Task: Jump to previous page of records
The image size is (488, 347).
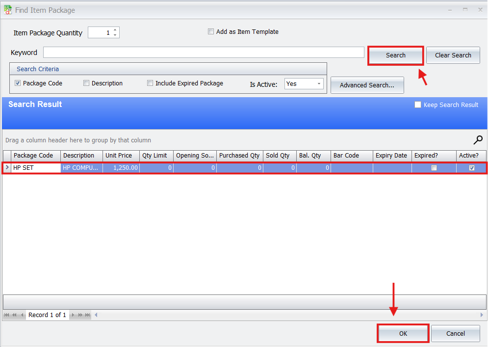Action: coord(14,315)
